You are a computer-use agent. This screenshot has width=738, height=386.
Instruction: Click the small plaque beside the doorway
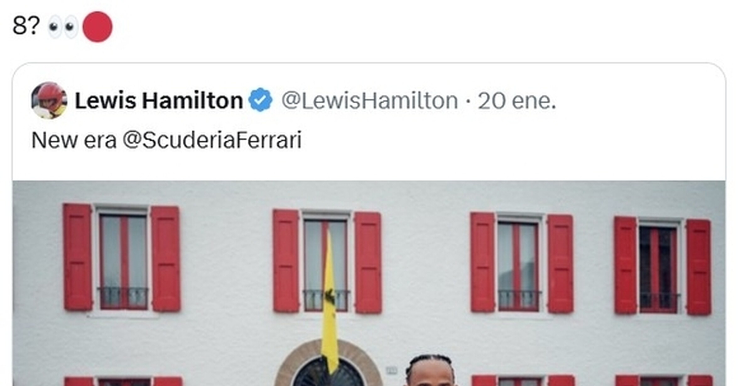[x=391, y=371]
